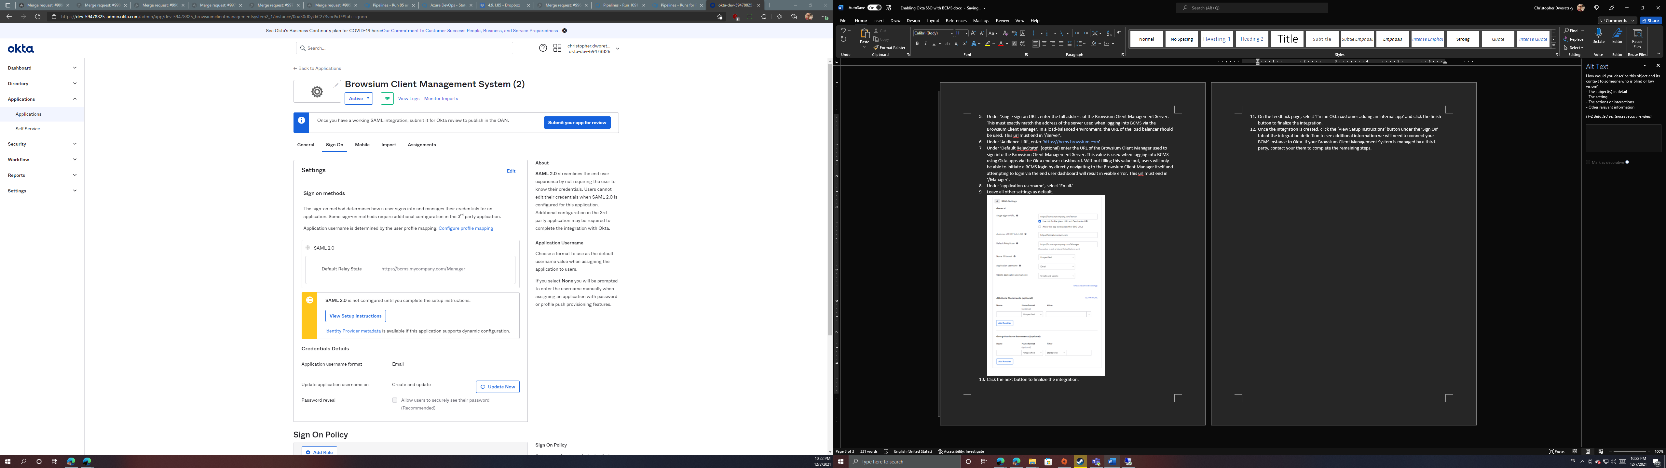Select the SAML 2.0 radio button

(x=308, y=248)
